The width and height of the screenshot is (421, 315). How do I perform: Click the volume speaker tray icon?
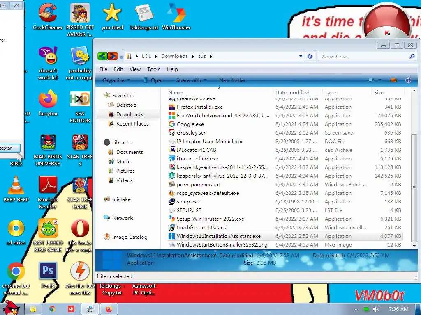(x=376, y=309)
